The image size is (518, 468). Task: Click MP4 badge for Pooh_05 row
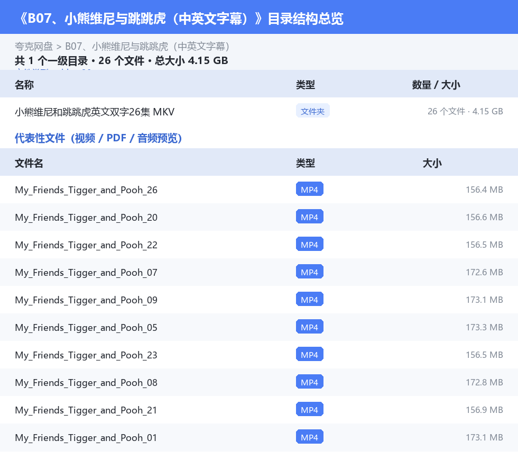[310, 327]
